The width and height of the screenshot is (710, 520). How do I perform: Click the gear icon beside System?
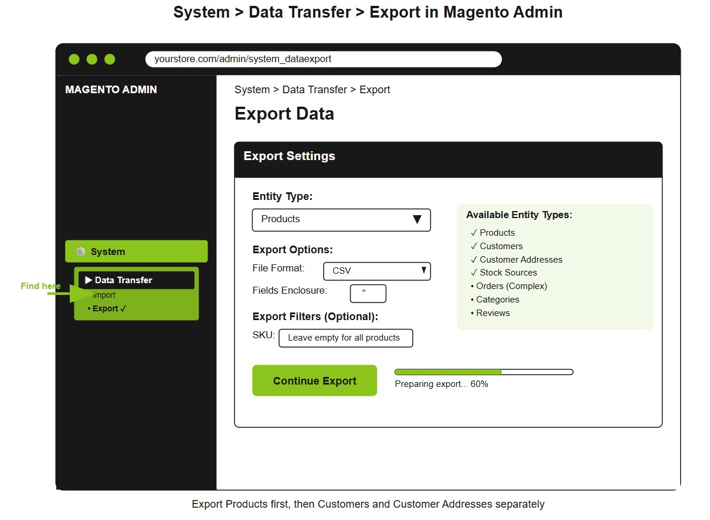pos(81,251)
